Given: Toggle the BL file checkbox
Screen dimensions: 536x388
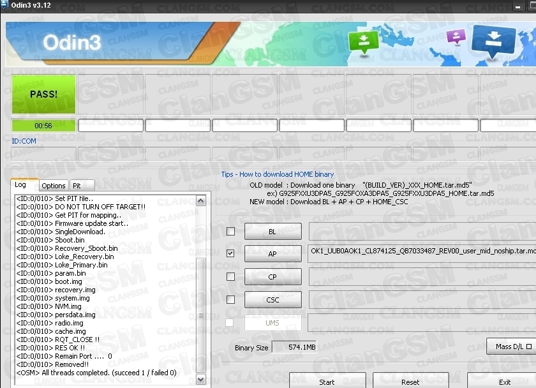Looking at the screenshot, I should (x=231, y=232).
